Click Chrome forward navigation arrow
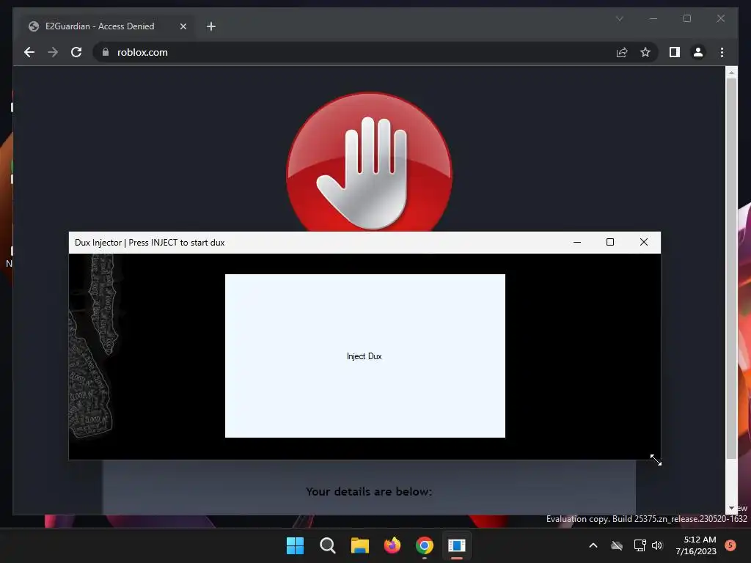Screen dimensions: 751x563 53,52
